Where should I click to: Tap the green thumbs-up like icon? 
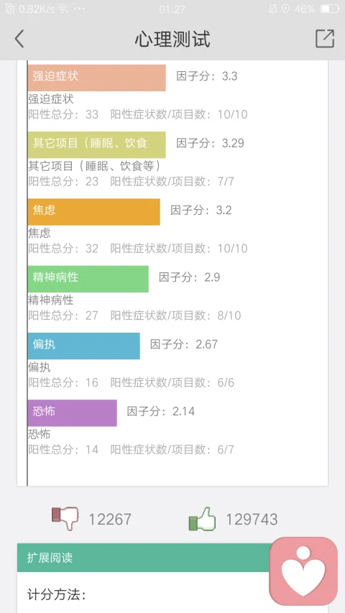point(202,519)
